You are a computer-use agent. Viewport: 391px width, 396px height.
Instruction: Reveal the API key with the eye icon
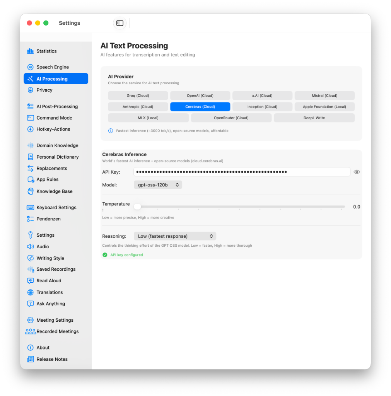357,172
